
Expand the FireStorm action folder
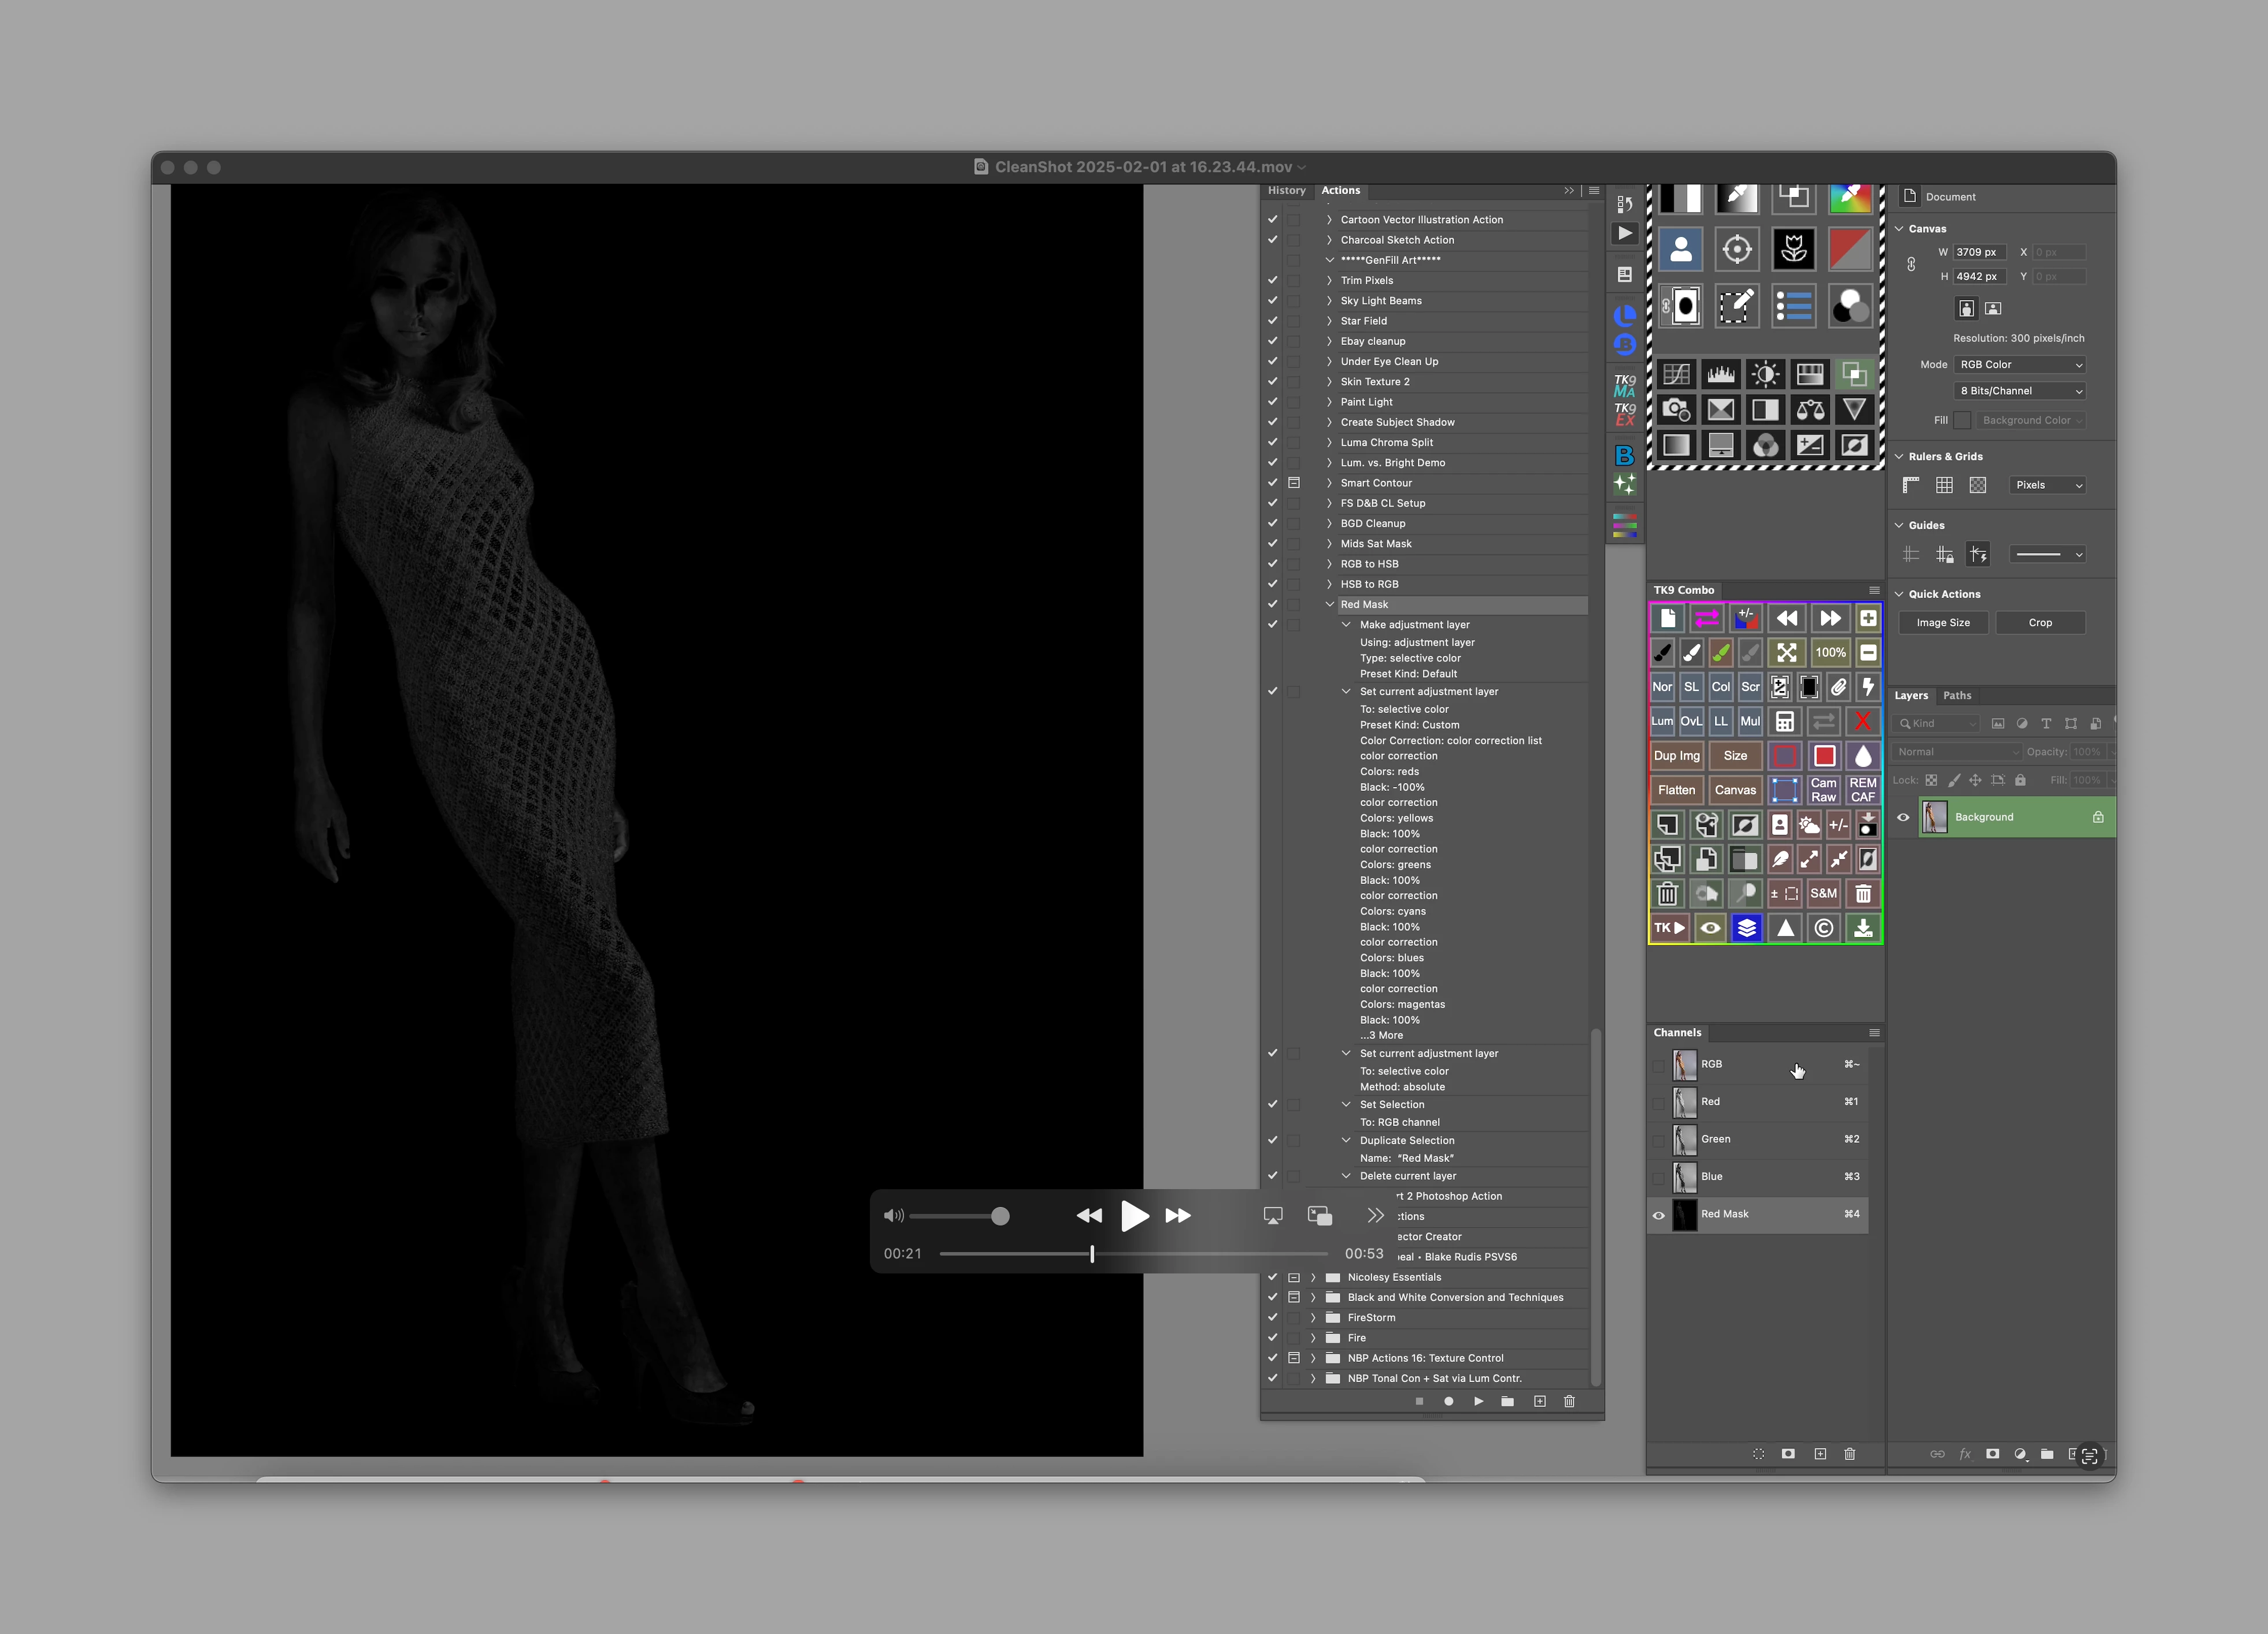(1313, 1318)
